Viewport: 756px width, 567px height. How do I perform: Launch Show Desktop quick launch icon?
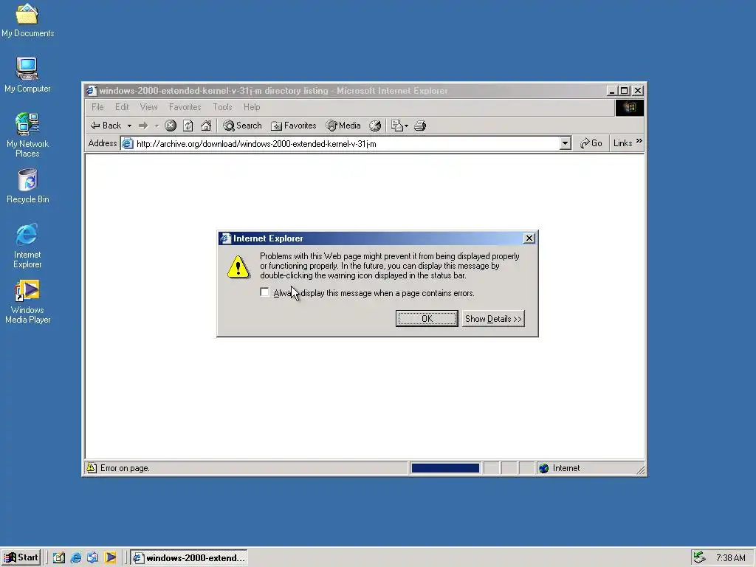click(59, 558)
